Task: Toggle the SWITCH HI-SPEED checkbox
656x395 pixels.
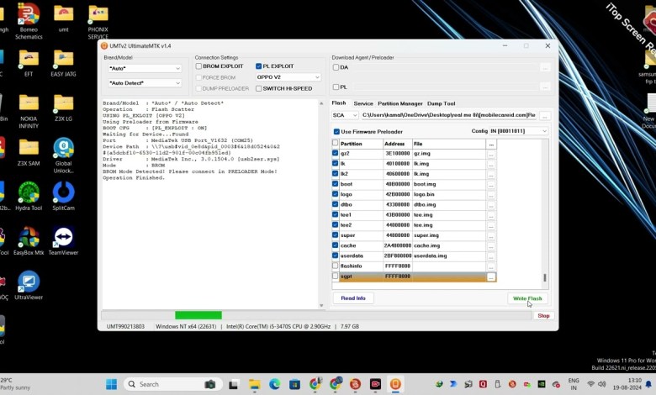Action: point(259,88)
